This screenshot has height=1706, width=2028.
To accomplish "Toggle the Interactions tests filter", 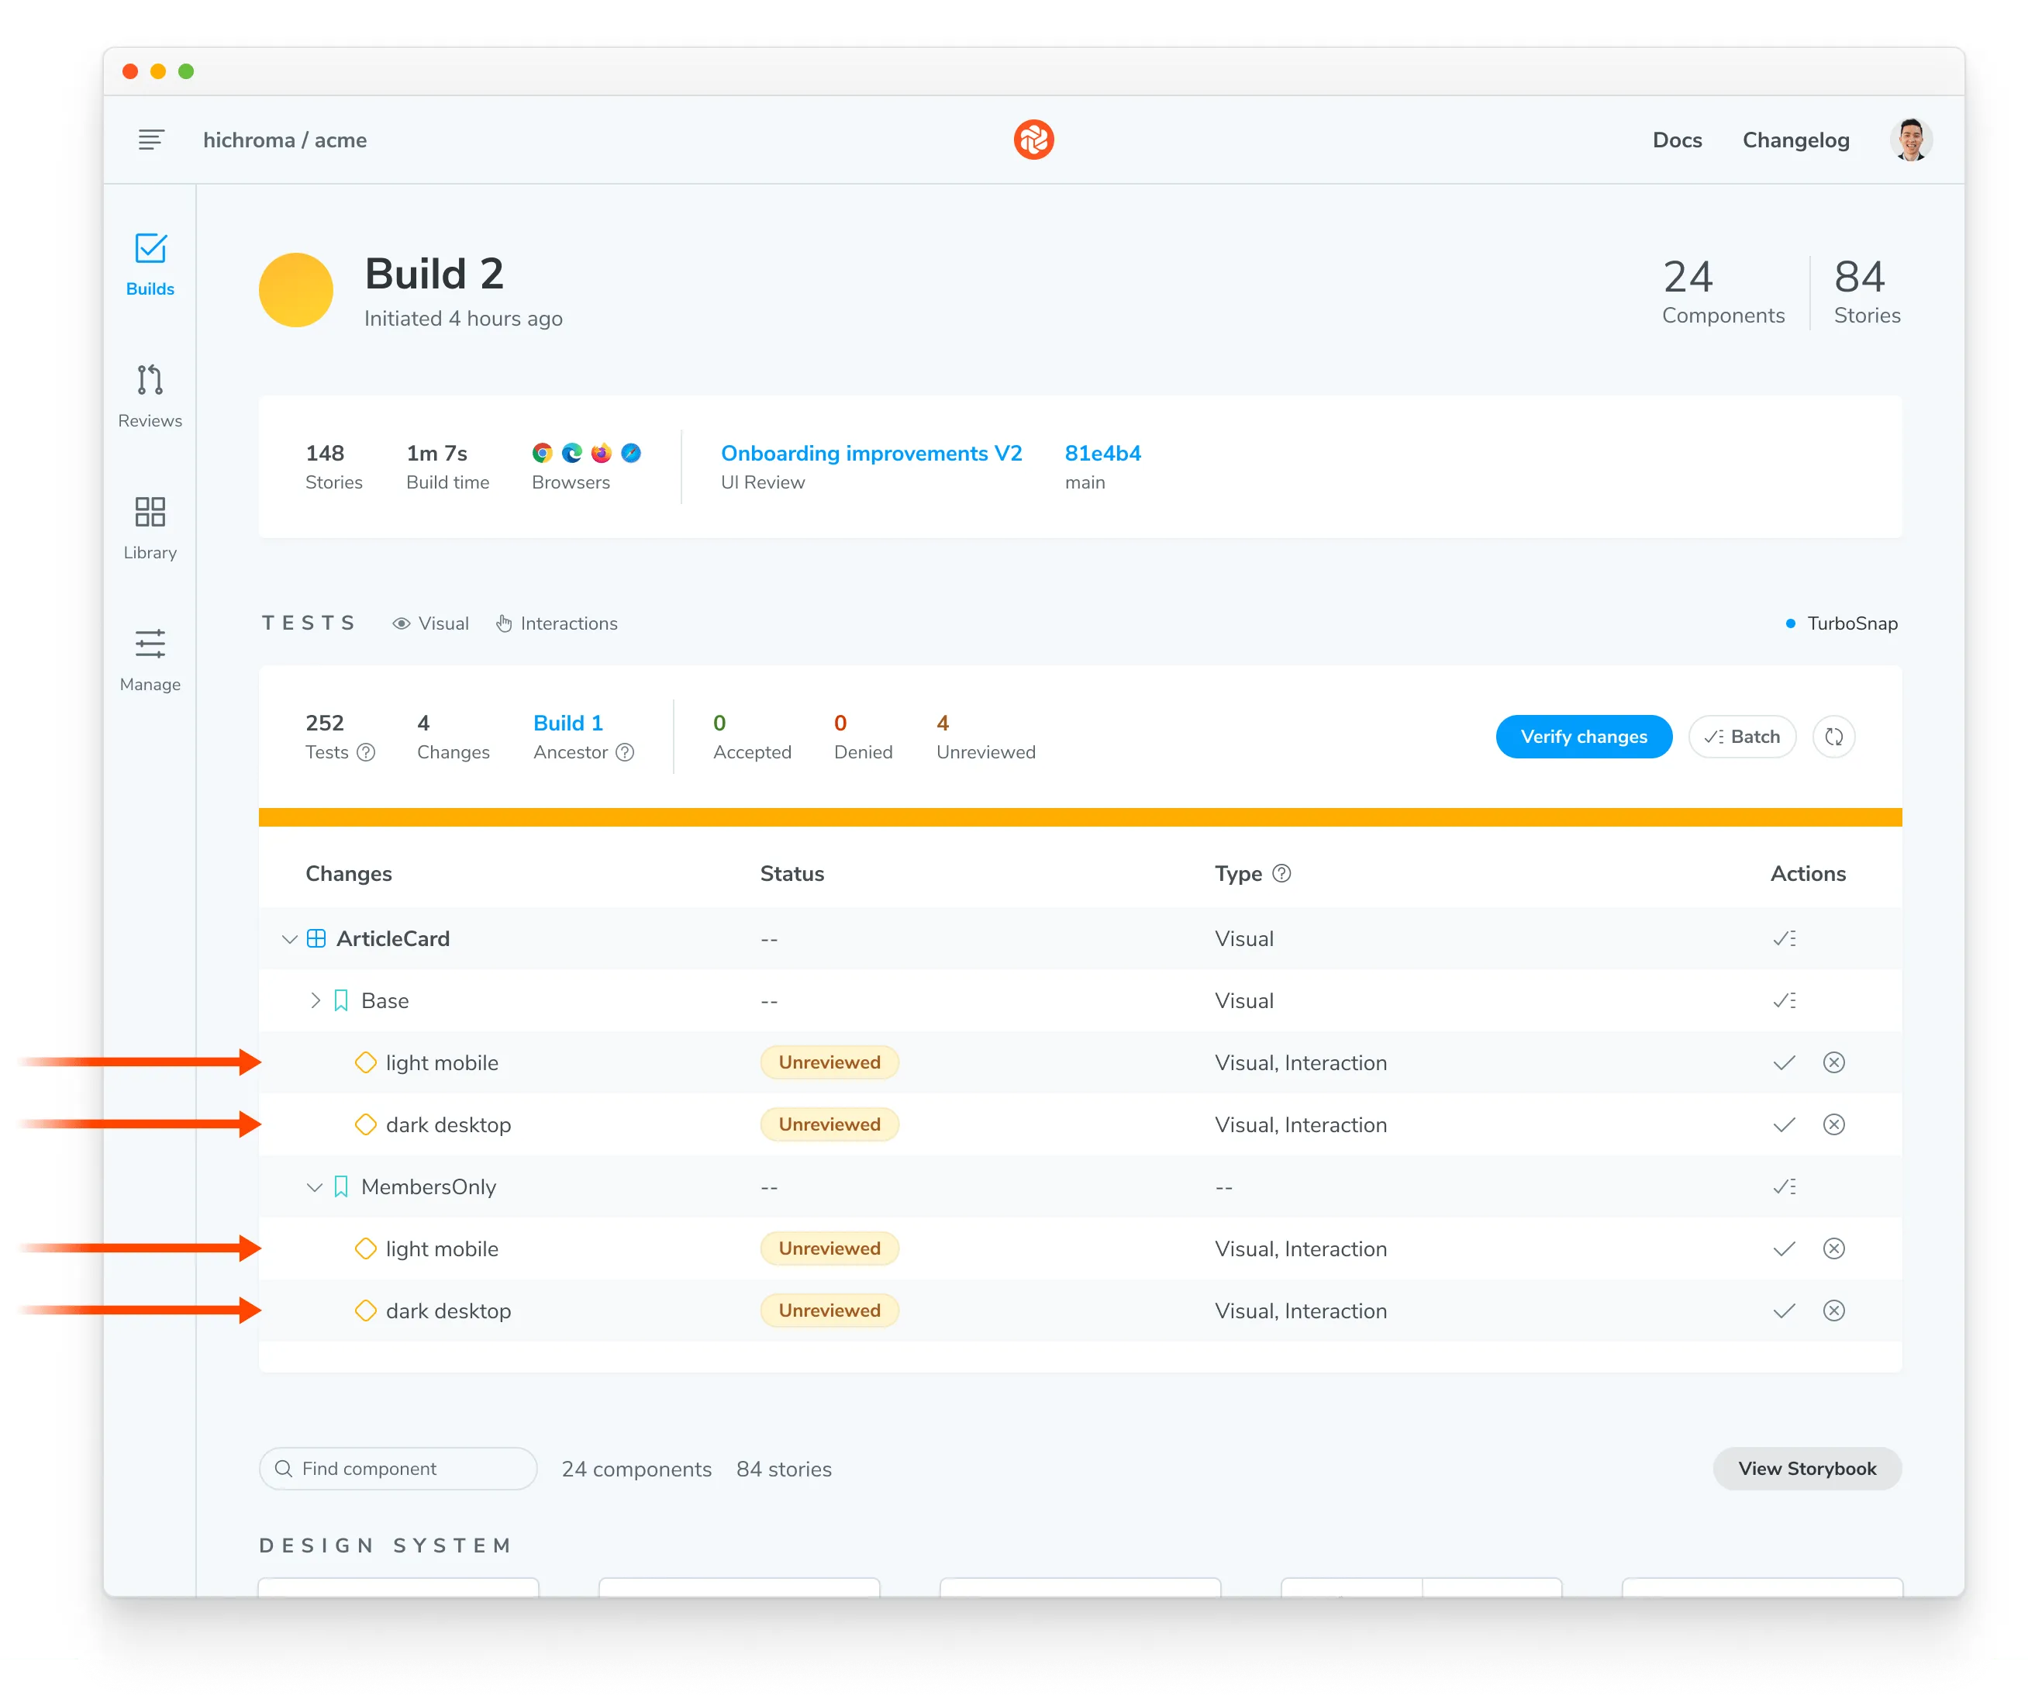I will point(557,623).
